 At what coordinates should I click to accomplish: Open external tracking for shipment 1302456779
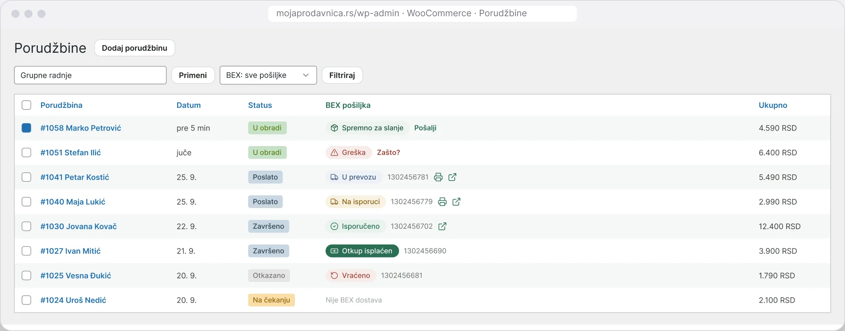(x=457, y=202)
